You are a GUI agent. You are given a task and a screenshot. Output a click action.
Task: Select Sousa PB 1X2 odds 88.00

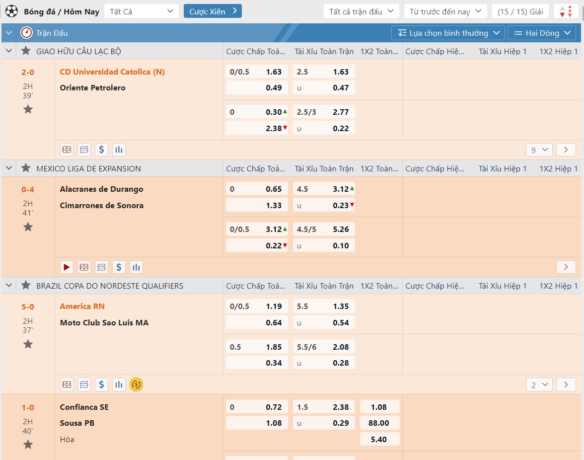[380, 423]
